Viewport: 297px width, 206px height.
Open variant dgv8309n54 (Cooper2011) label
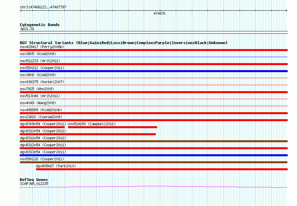click(43, 124)
